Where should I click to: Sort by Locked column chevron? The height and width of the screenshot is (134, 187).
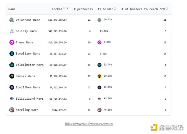click(x=68, y=9)
